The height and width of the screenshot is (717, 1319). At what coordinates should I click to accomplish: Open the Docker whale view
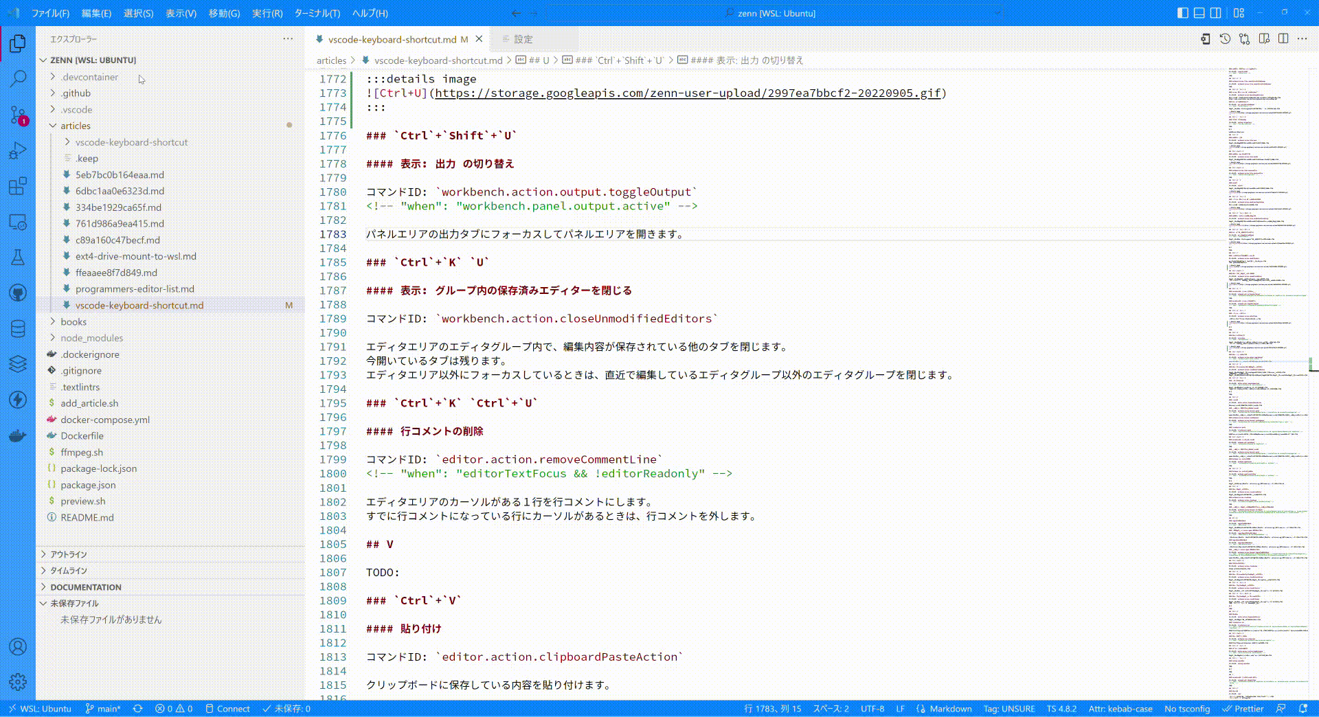click(18, 435)
